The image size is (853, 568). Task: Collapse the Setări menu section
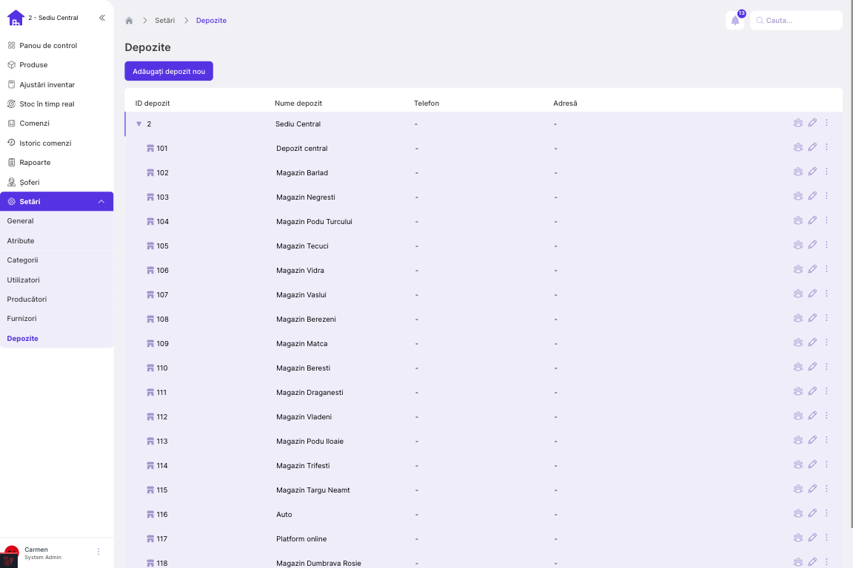(x=101, y=202)
